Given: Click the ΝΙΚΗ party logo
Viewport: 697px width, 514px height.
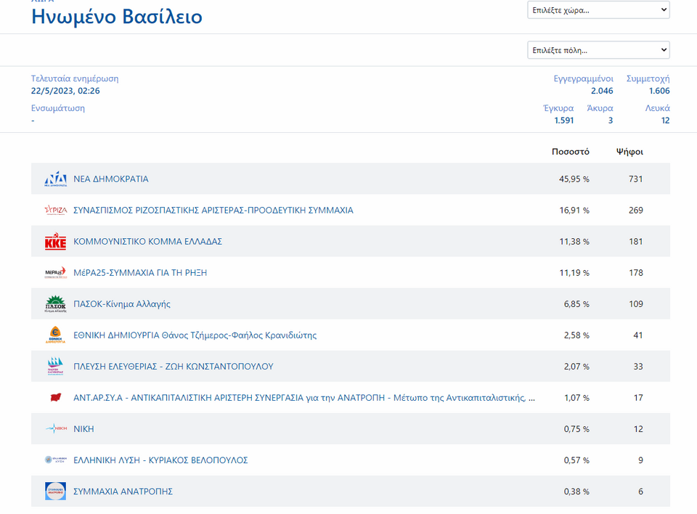Looking at the screenshot, I should click(x=56, y=428).
